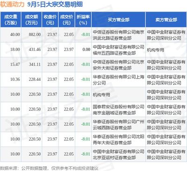Viewport: 187px width, 171px height.
Task: Click the seller cell in the 40.00 row
Action: point(166,35)
